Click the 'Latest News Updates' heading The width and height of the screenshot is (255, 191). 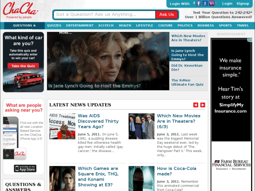pyautogui.click(x=80, y=105)
